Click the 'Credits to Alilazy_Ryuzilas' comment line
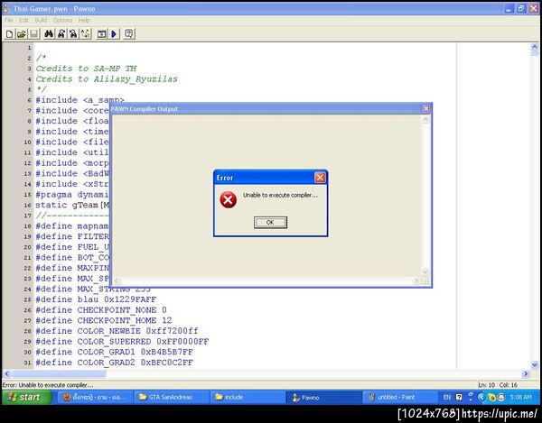This screenshot has height=423, width=542. click(107, 79)
